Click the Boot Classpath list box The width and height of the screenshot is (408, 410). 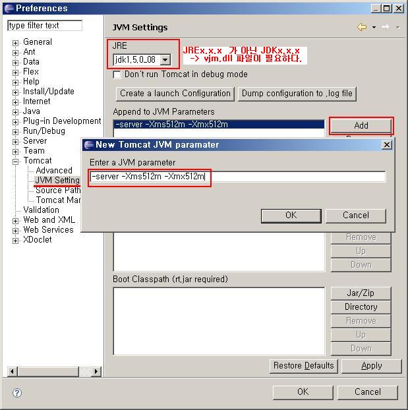219,321
